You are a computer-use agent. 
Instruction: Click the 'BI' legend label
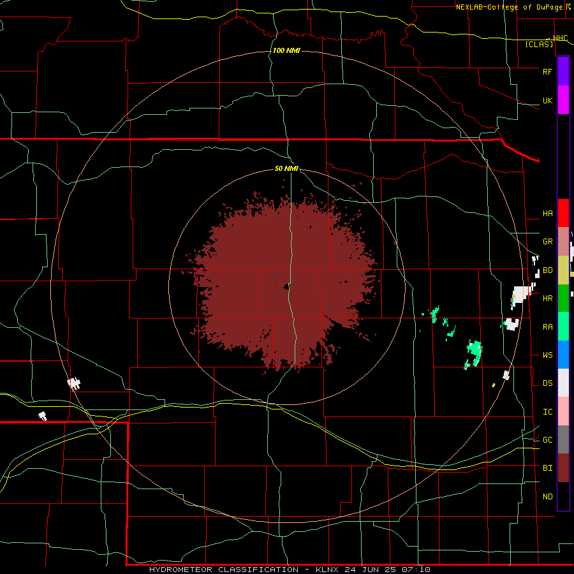click(x=547, y=468)
